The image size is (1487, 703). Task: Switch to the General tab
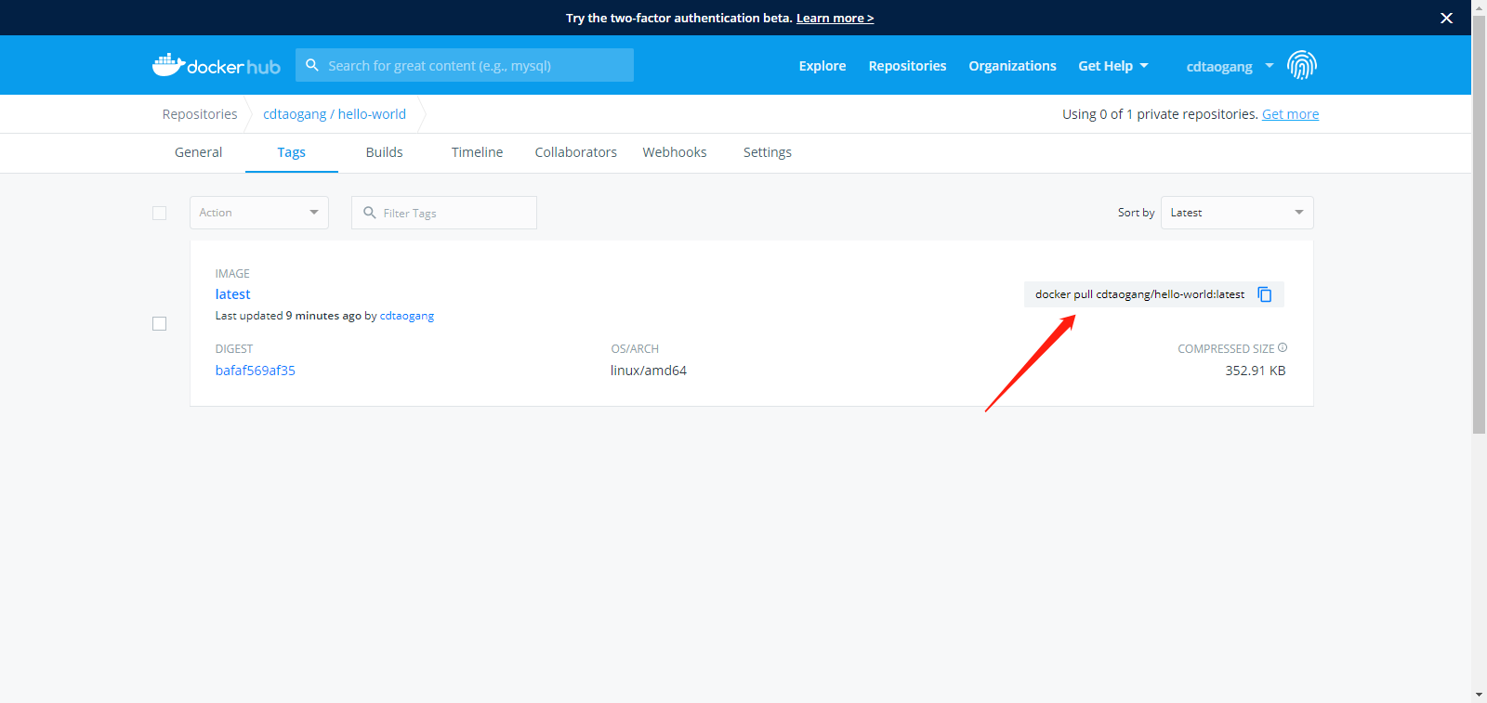198,152
